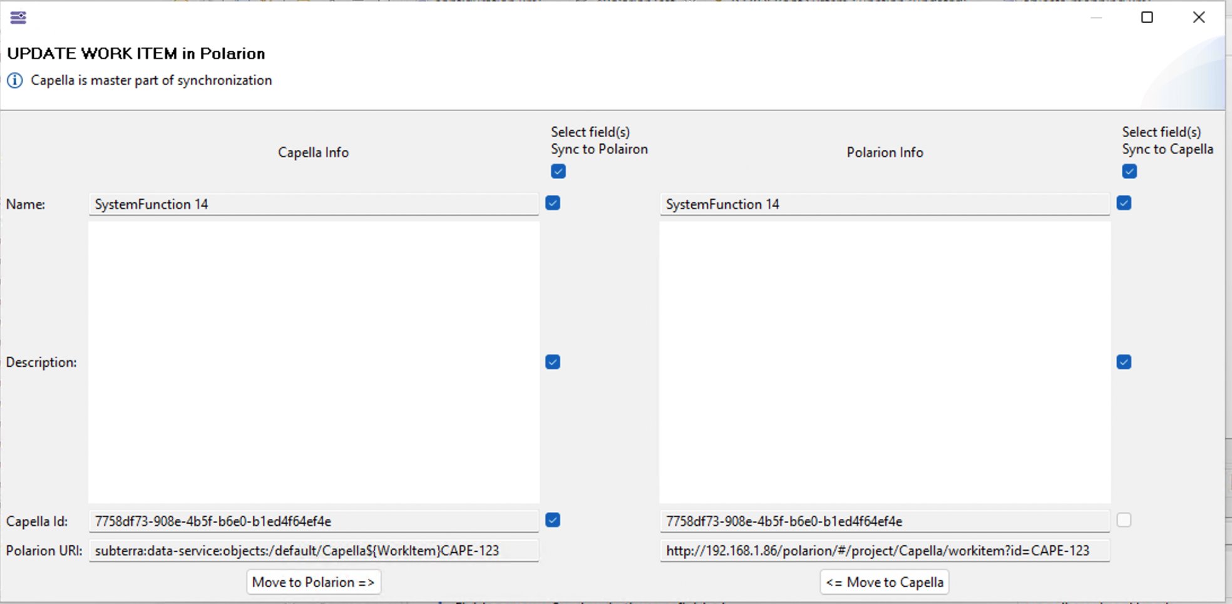
Task: Toggle Capella Id sync to Polarion checkbox
Action: 553,520
